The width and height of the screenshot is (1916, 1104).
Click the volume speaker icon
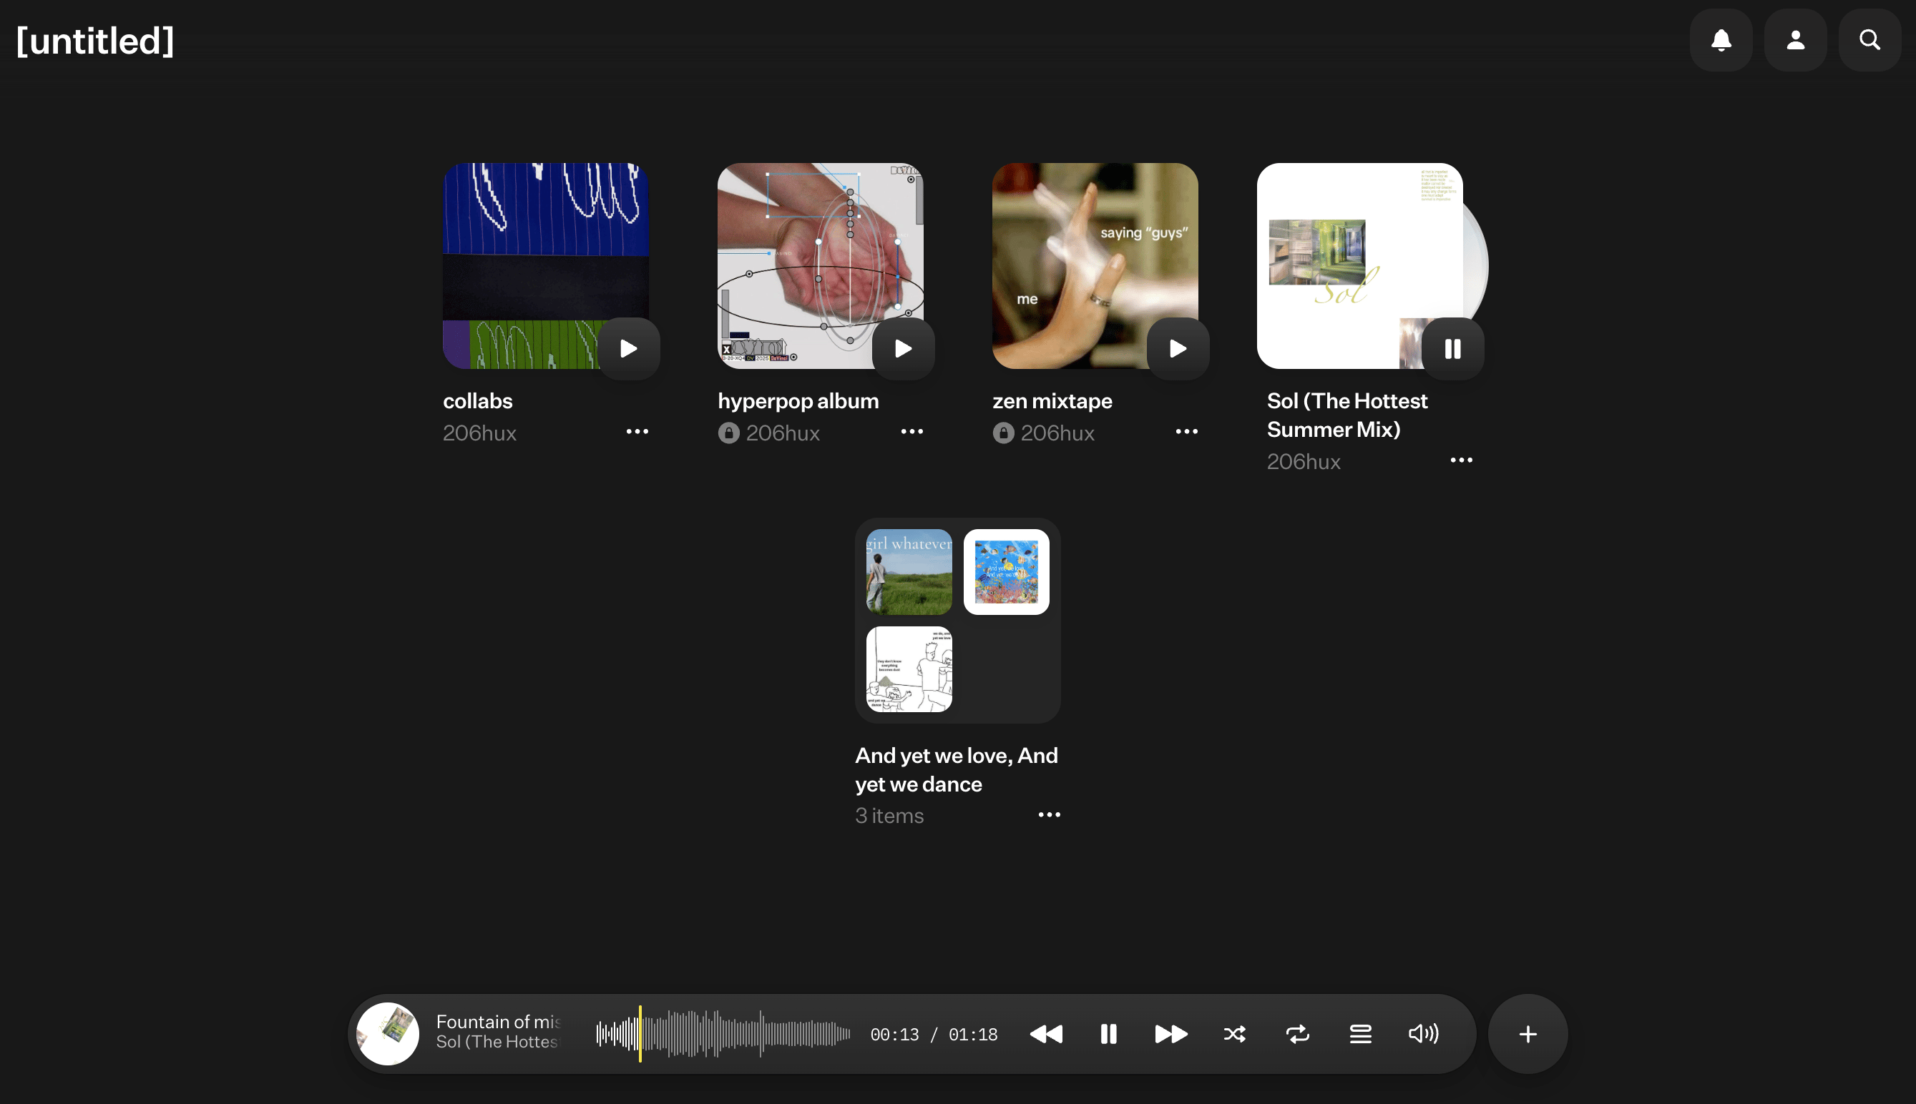point(1423,1033)
